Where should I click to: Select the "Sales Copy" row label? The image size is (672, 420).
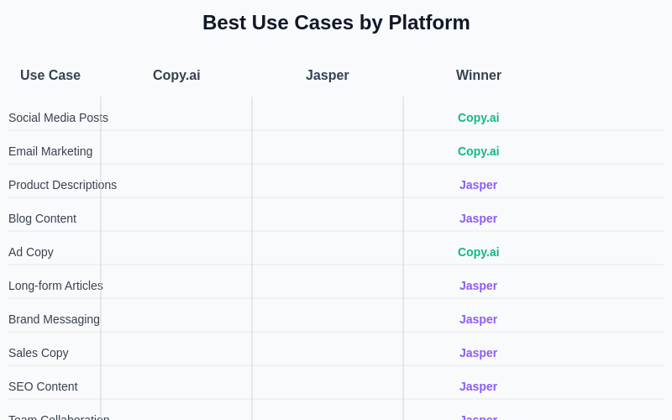39,353
